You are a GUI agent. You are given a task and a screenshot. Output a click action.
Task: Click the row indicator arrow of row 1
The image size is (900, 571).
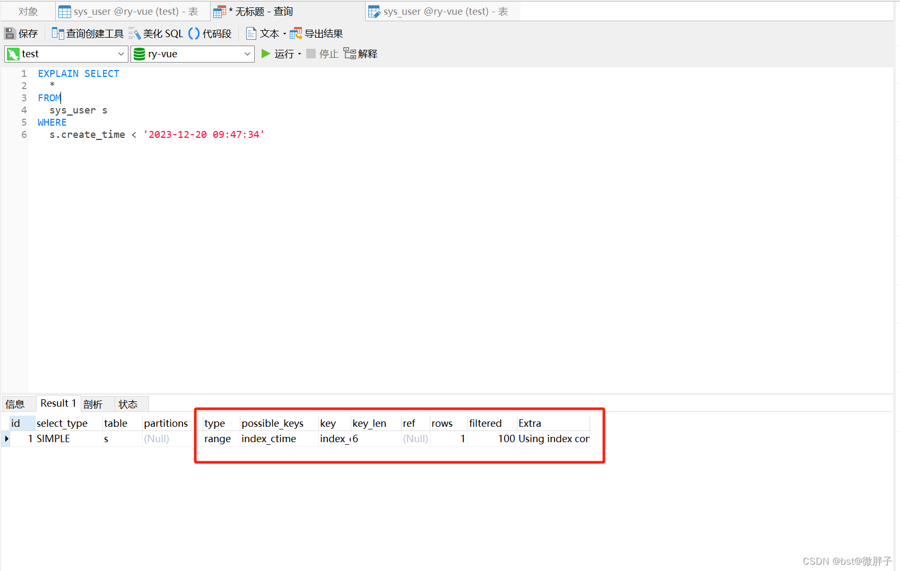click(x=6, y=438)
